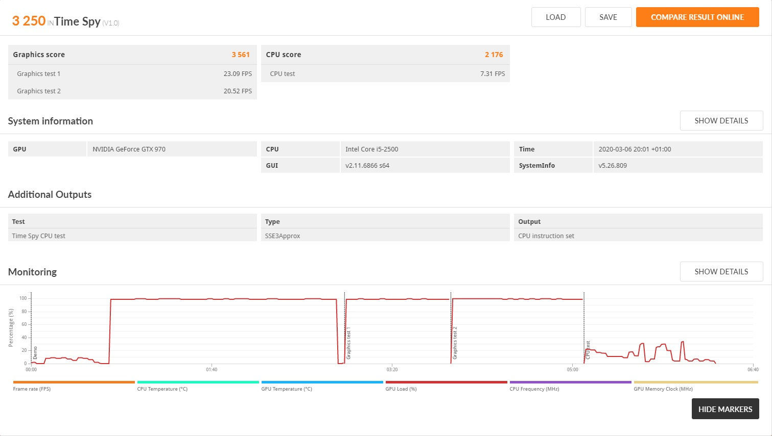Save the benchmark result with SAVE

pos(608,17)
